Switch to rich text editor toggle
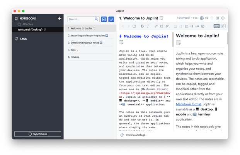The height and width of the screenshot is (155, 240). click(222, 26)
